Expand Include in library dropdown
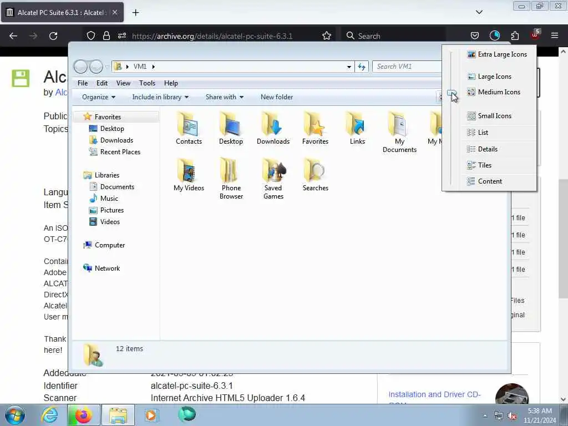Viewport: 568px width, 426px height. click(160, 97)
